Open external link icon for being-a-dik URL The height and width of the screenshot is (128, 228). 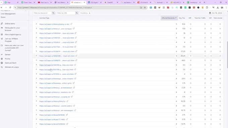click(71, 24)
